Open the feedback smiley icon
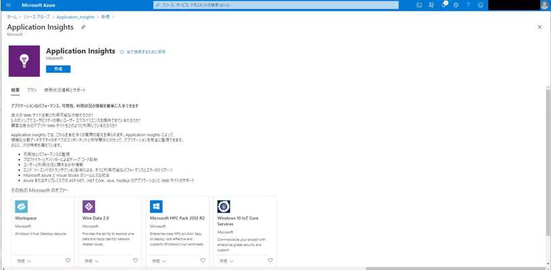Viewport: 551px width, 270px height. click(480, 5)
